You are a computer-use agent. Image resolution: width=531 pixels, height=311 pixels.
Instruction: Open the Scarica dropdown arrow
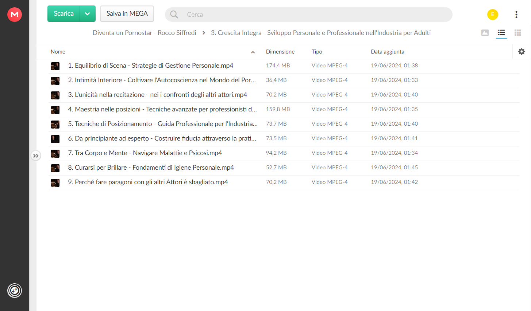(x=88, y=14)
